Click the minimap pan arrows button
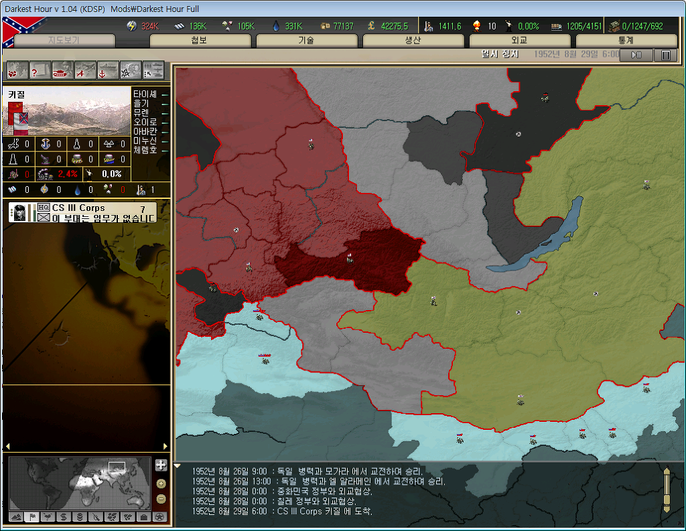686x531 pixels. (x=161, y=465)
